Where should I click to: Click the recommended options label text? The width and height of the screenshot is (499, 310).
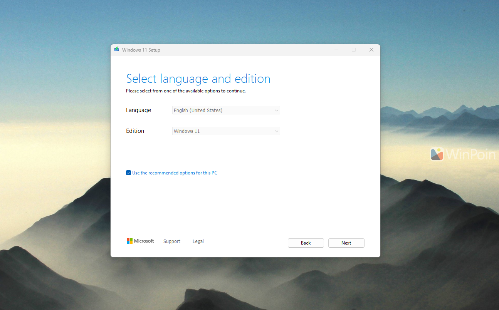[175, 173]
